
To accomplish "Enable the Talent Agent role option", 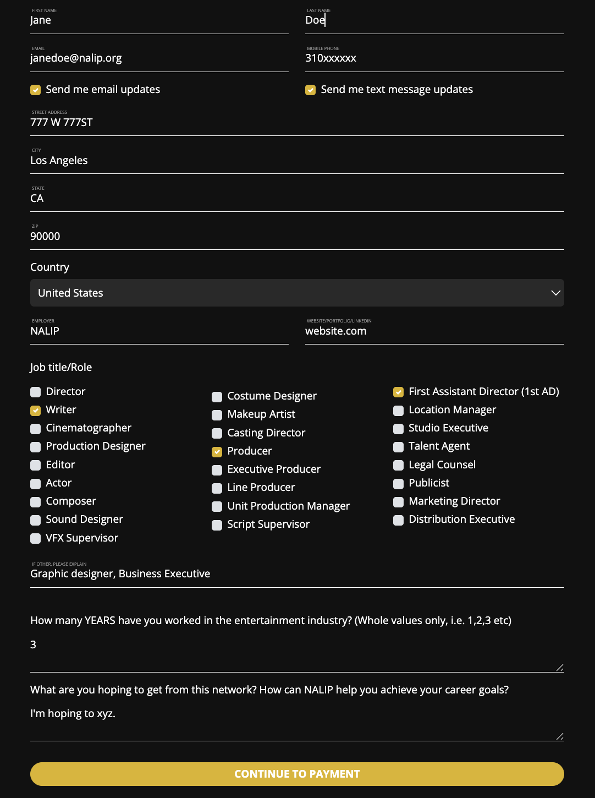I will (399, 446).
